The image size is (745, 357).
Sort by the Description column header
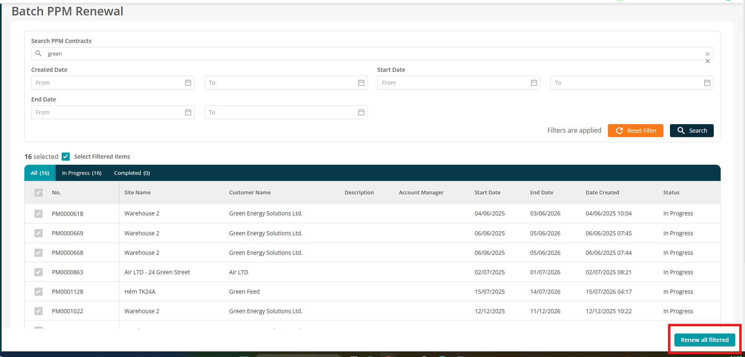coord(359,193)
